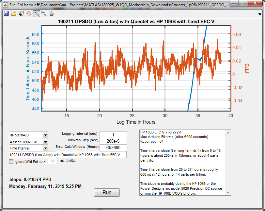Click the notes box scrollbar up arrow
This screenshot has width=265, height=211.
[228, 133]
